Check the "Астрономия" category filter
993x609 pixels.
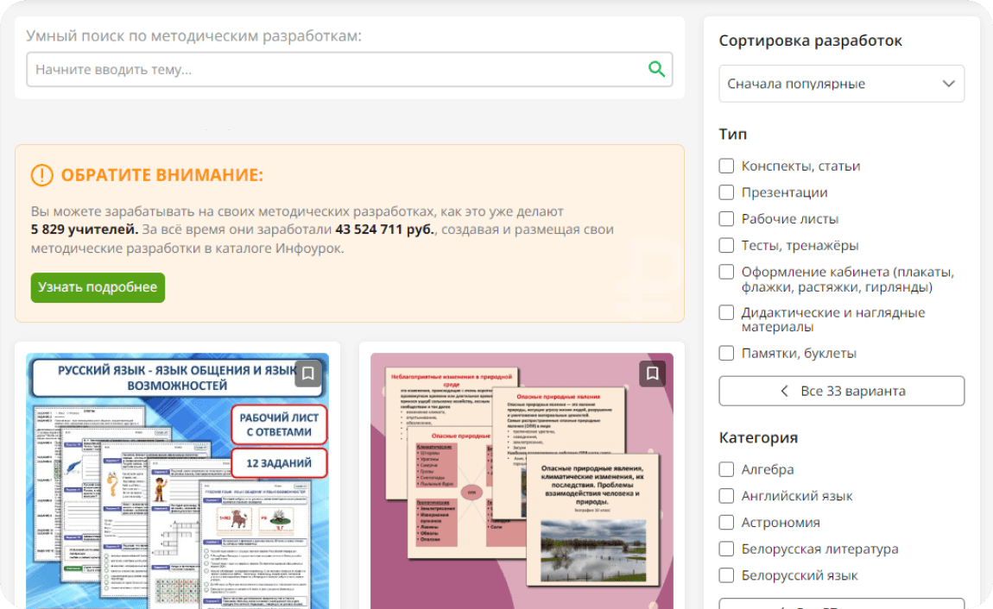coord(727,523)
